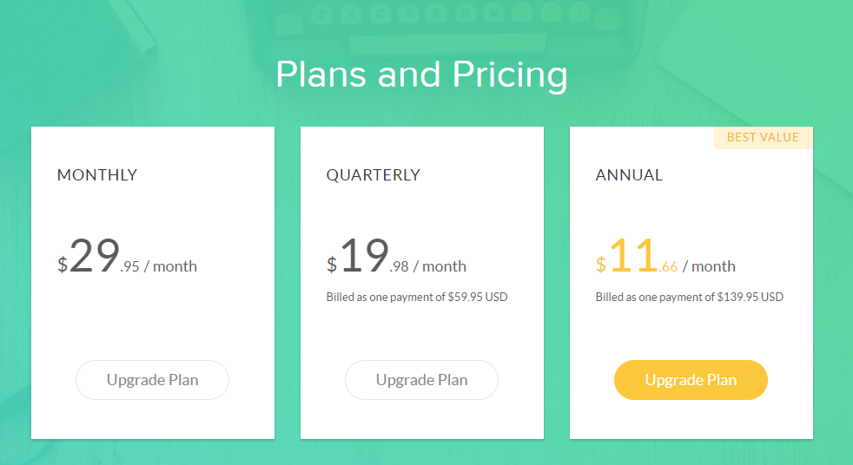853x465 pixels.
Task: Click the dollar sign on the Quarterly card
Action: coord(332,265)
